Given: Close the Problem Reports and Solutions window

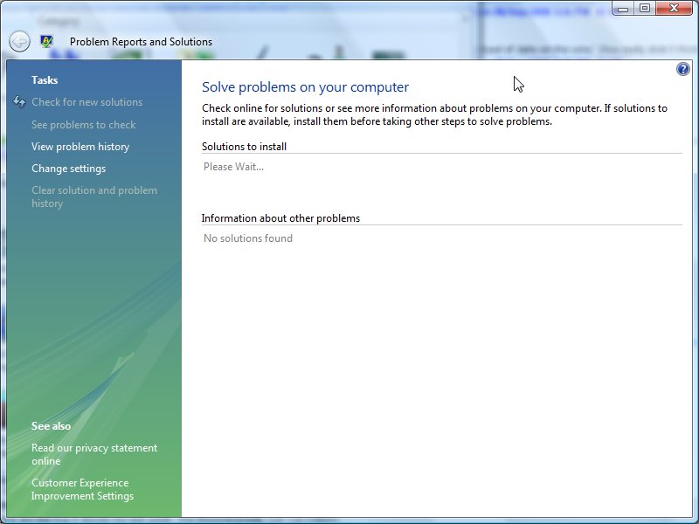Looking at the screenshot, I should [674, 8].
